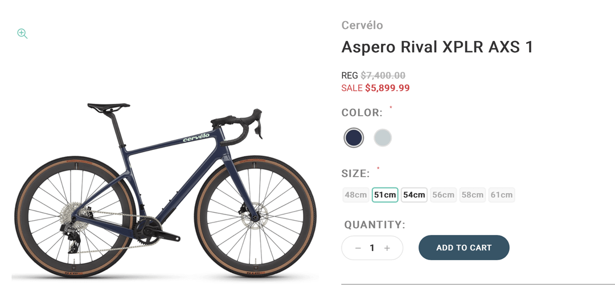Click the quantity number field

coord(372,248)
